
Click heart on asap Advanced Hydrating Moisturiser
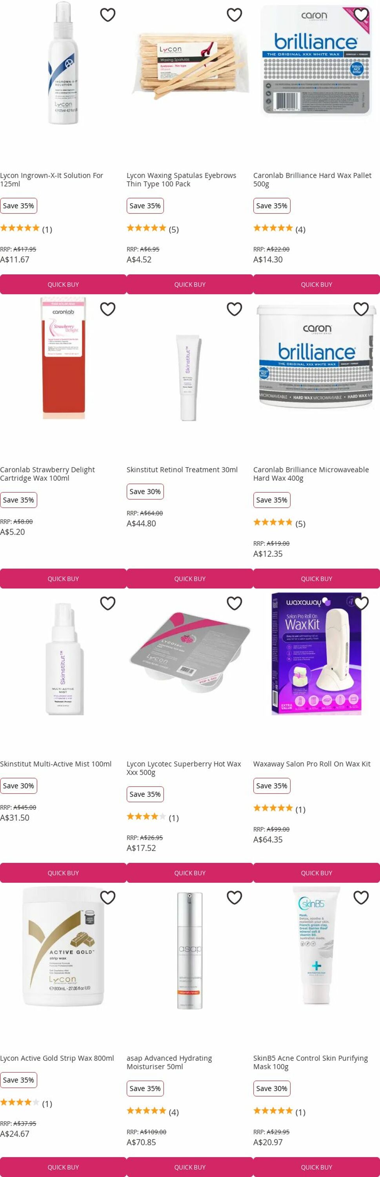click(x=234, y=898)
